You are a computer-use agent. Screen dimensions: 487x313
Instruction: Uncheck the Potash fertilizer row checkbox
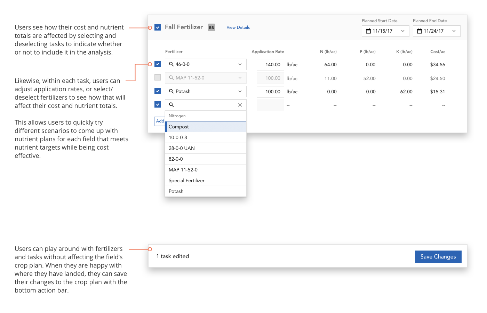click(x=158, y=91)
